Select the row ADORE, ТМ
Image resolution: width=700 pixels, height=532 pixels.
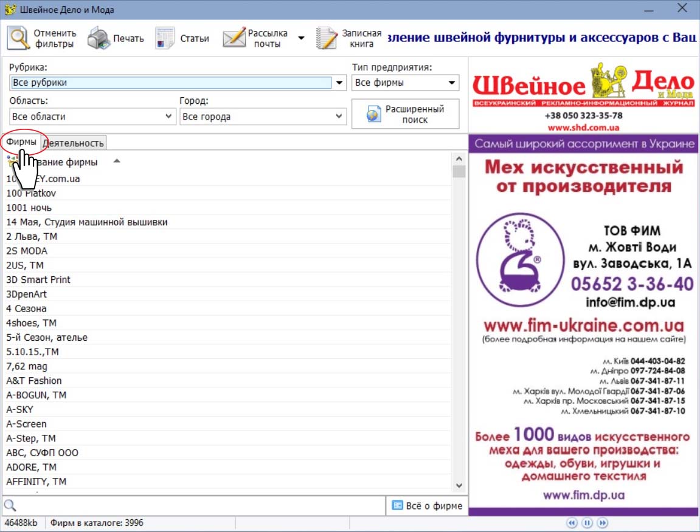click(227, 468)
